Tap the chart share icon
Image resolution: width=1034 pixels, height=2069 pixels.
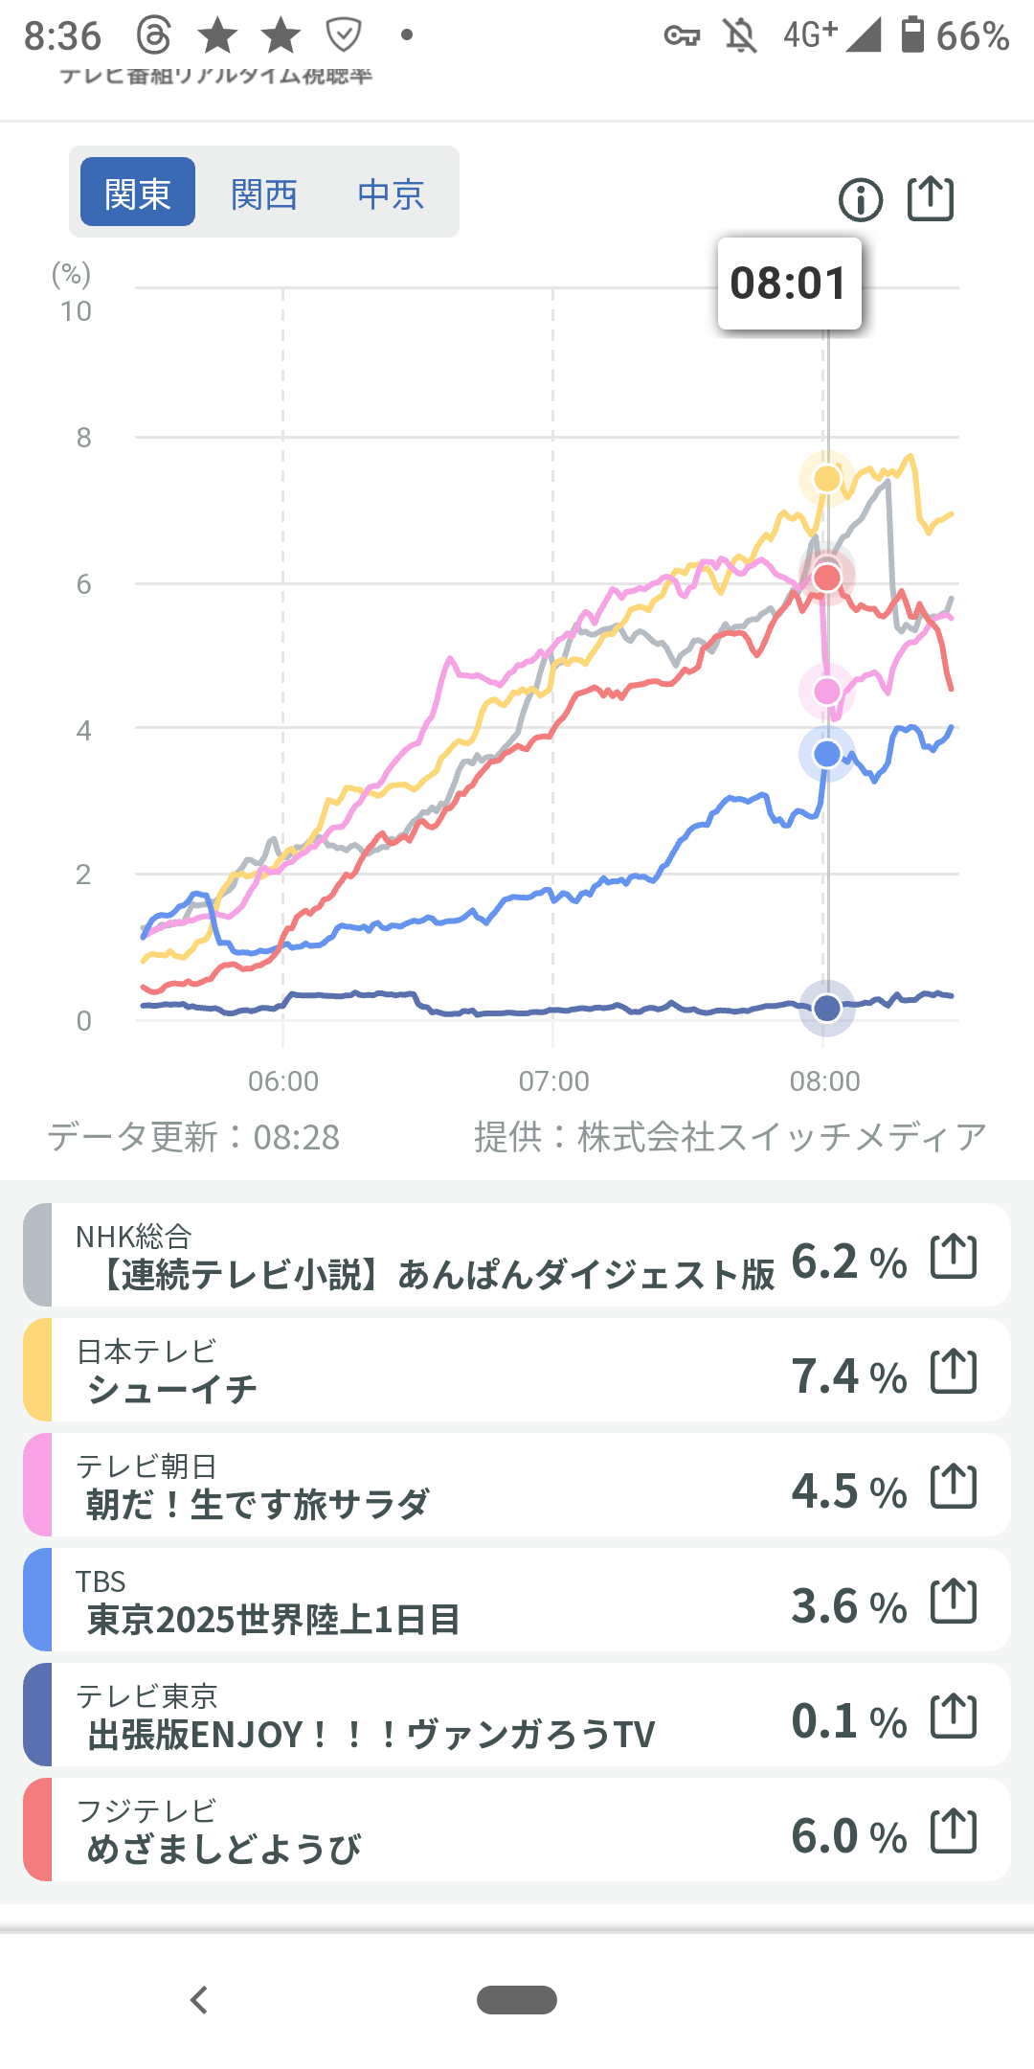pyautogui.click(x=931, y=199)
